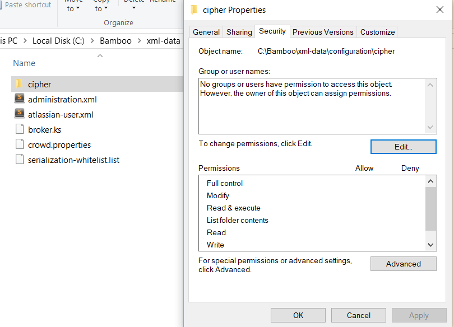Click the administration.xml file icon
Screen dimensions: 454x327
point(20,99)
